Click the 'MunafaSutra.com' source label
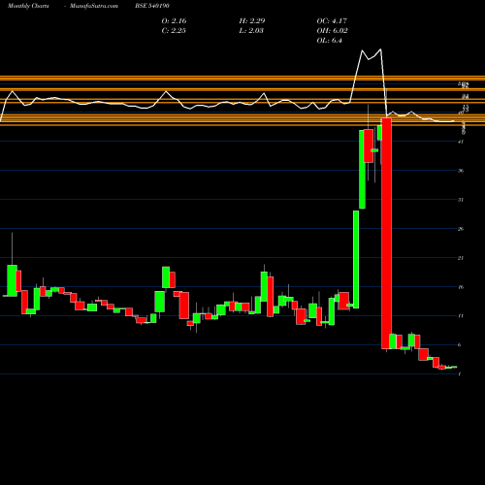 click(x=94, y=6)
